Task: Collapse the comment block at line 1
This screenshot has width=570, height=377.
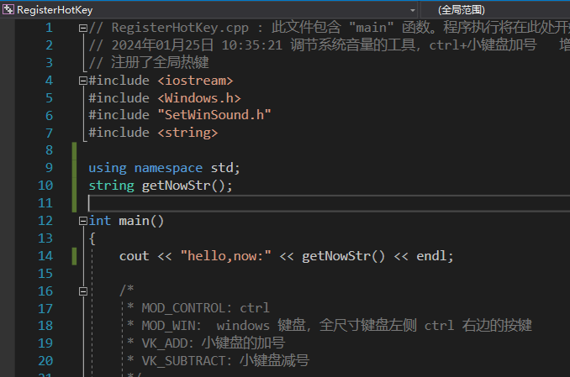Action: click(83, 28)
